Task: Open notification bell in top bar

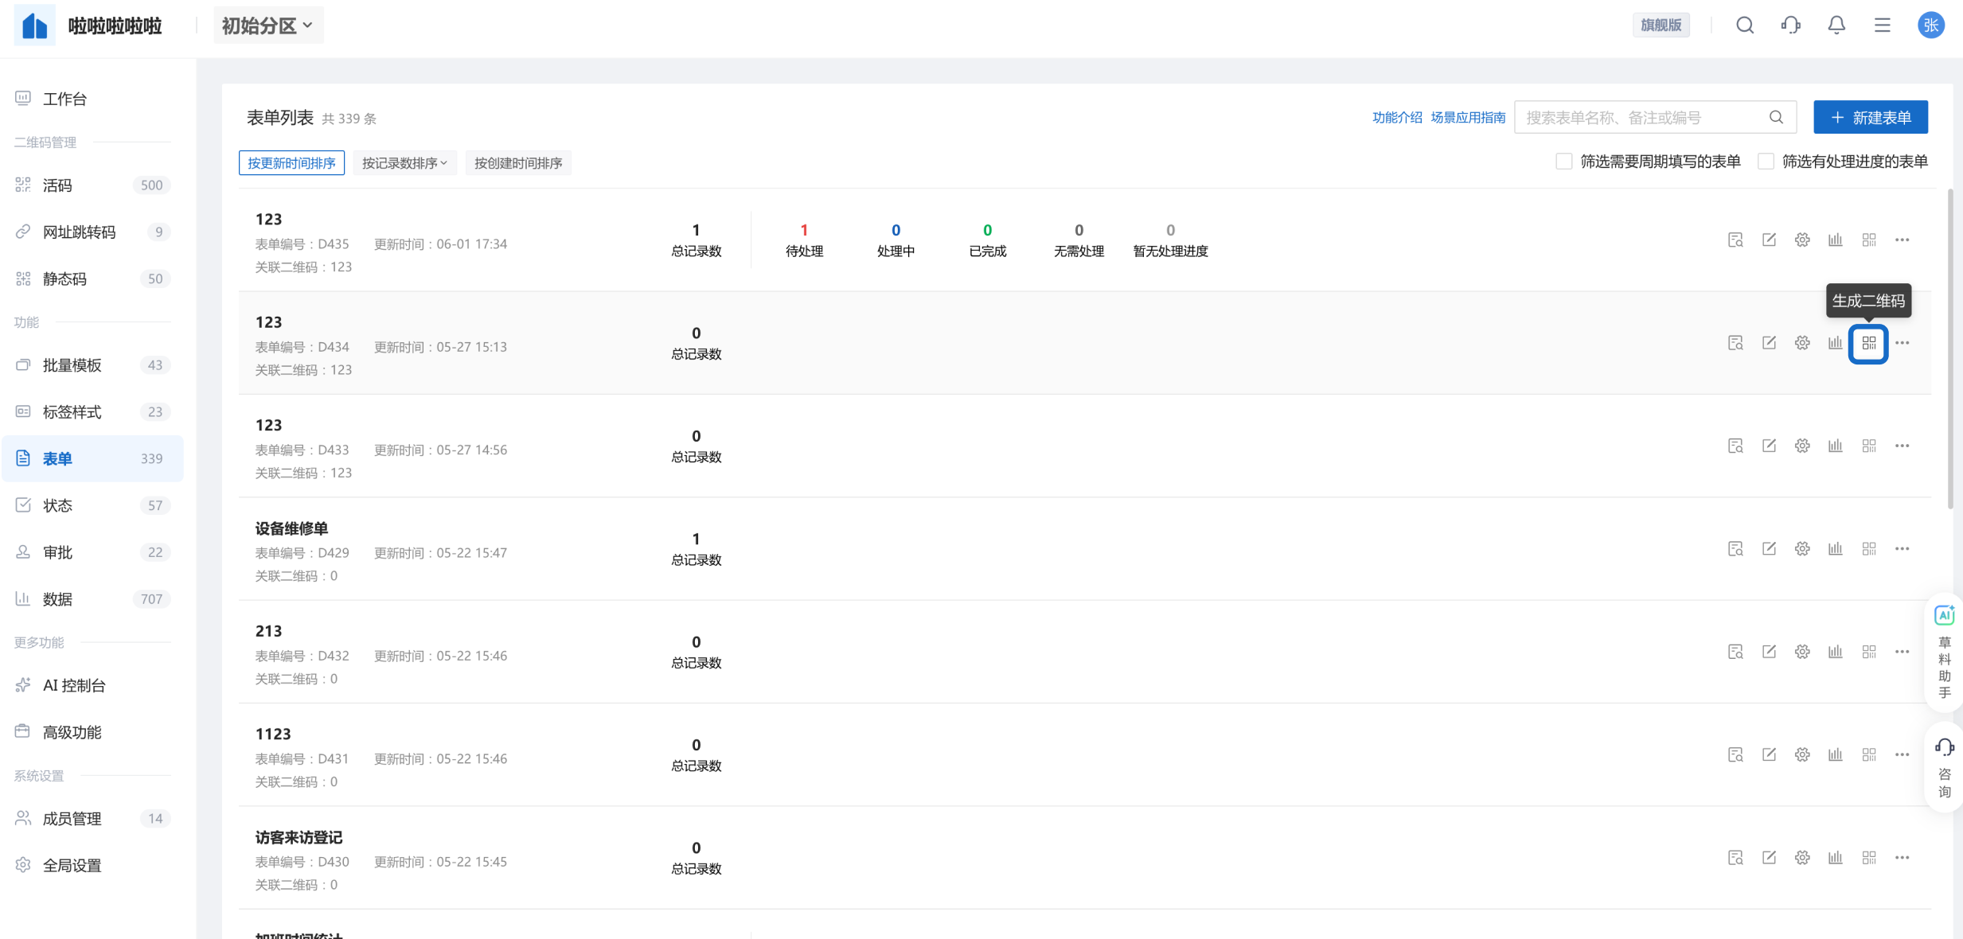Action: coord(1836,25)
